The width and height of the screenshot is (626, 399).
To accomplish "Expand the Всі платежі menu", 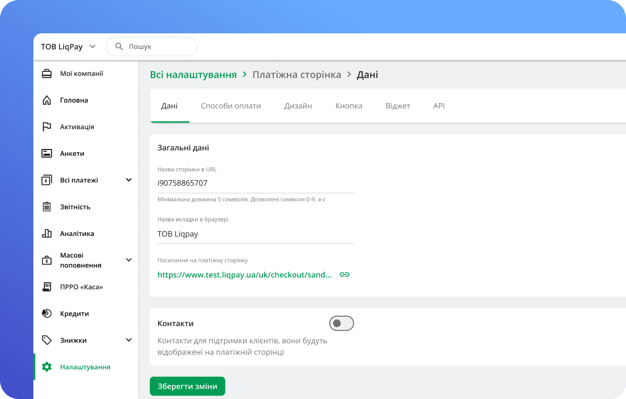I will point(129,180).
